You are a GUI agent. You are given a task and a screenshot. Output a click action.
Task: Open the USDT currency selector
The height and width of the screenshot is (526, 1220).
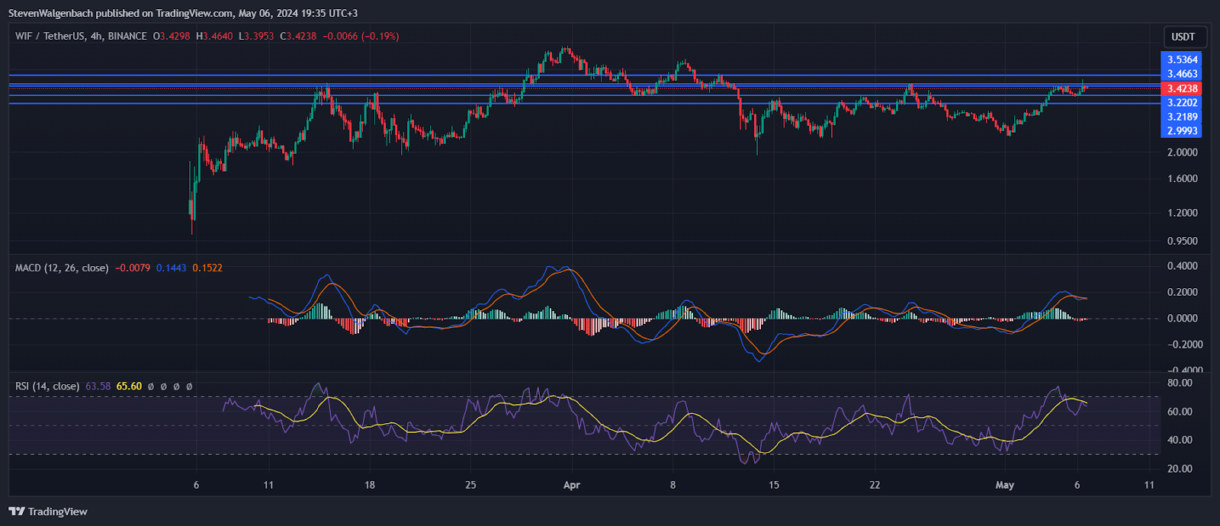(x=1183, y=37)
